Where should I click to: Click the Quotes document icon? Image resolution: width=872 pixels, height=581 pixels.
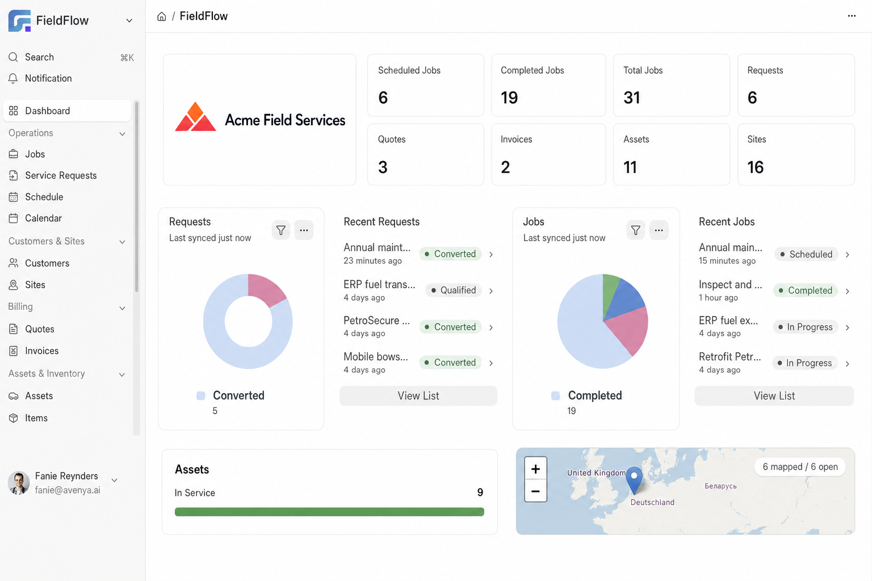[13, 329]
